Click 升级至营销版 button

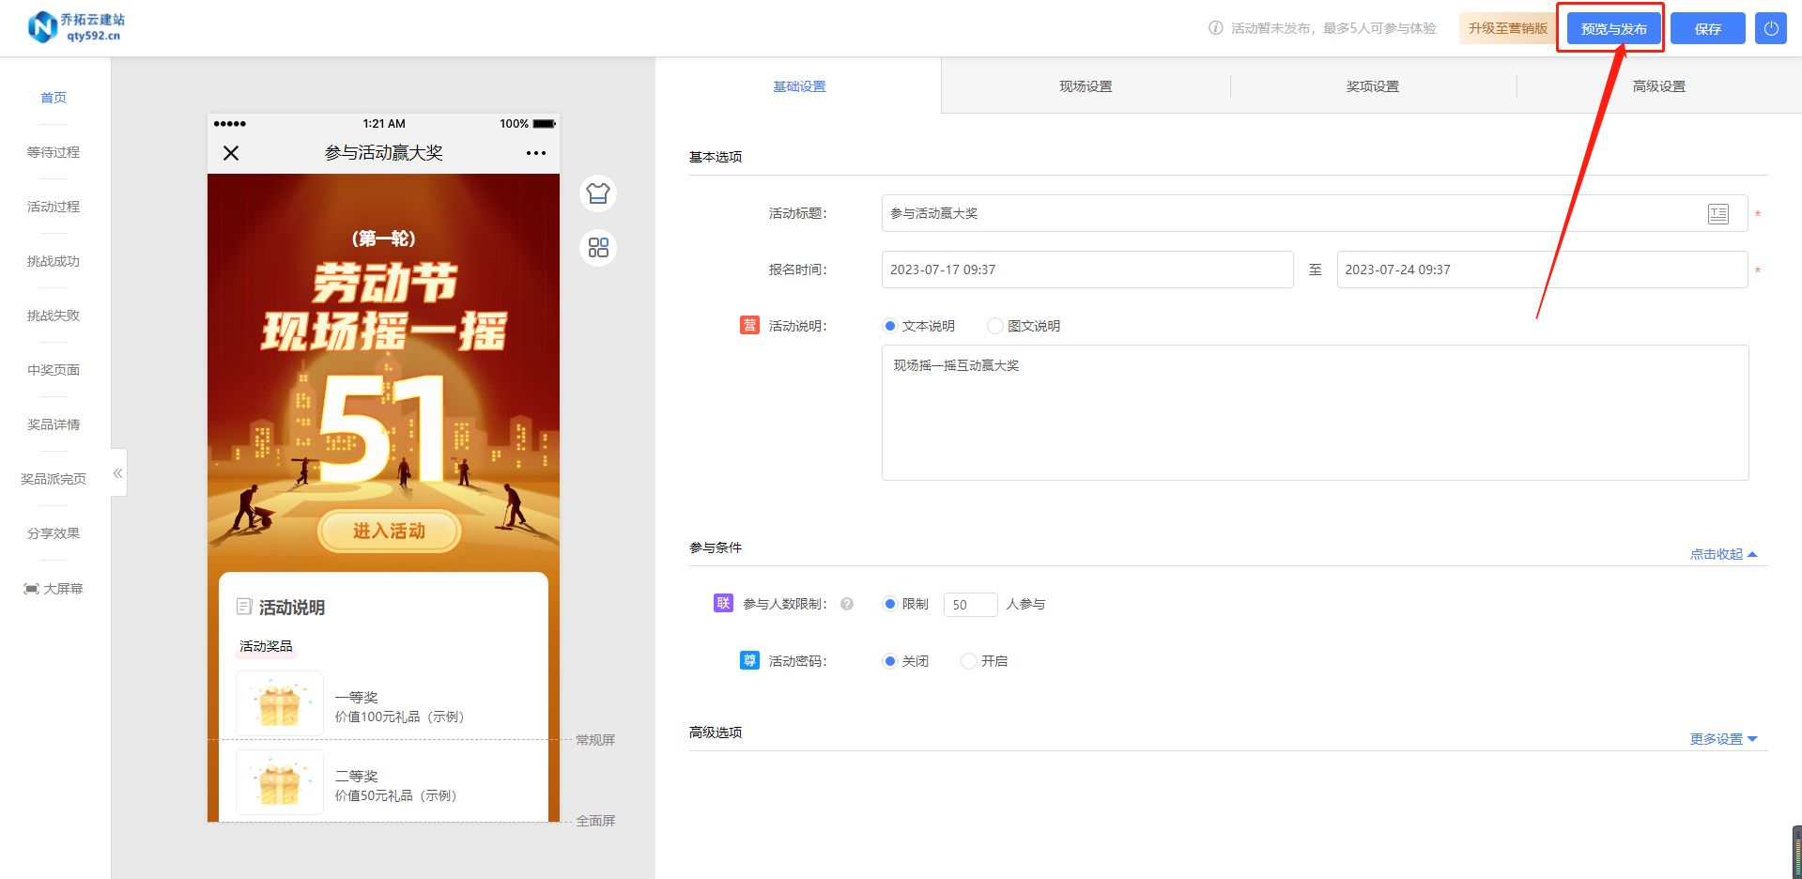point(1507,28)
